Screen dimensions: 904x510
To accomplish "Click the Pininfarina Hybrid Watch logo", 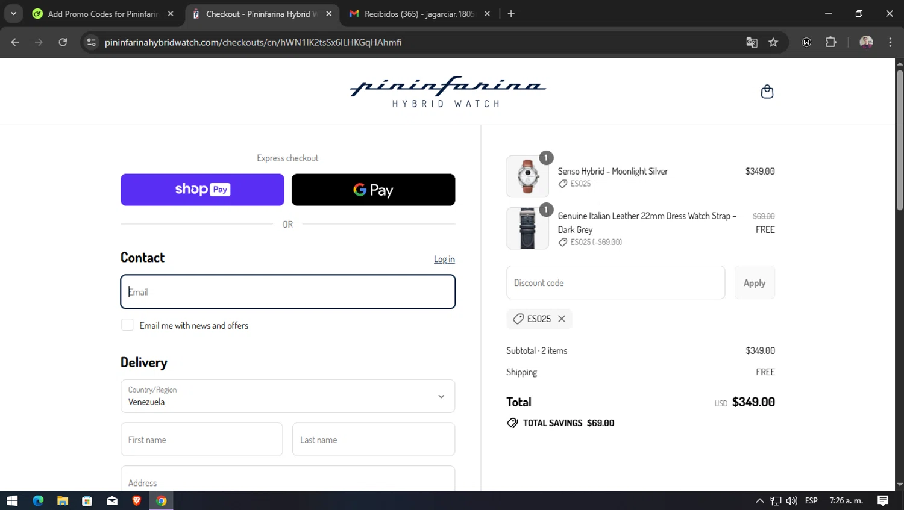I will point(447,92).
